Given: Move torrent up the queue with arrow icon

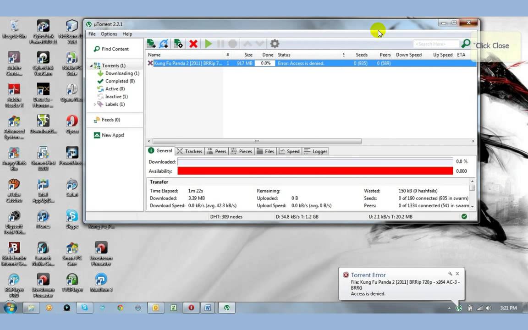Looking at the screenshot, I should coord(247,44).
